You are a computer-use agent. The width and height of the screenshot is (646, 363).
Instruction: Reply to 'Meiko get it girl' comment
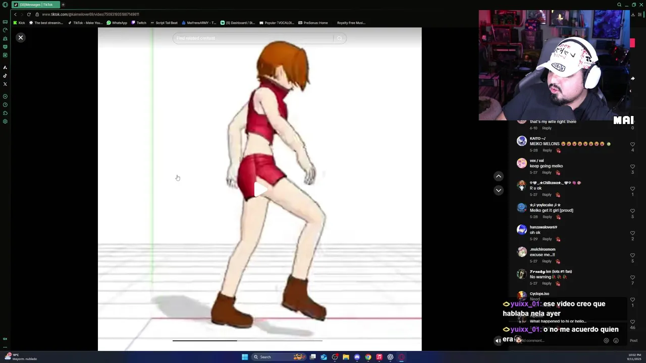click(x=547, y=217)
